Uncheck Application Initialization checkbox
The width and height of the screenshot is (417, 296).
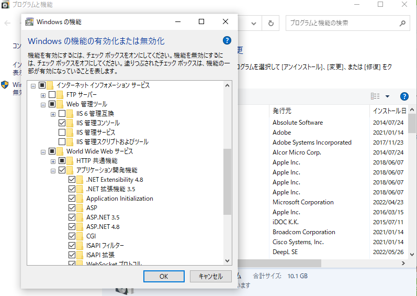click(x=72, y=199)
